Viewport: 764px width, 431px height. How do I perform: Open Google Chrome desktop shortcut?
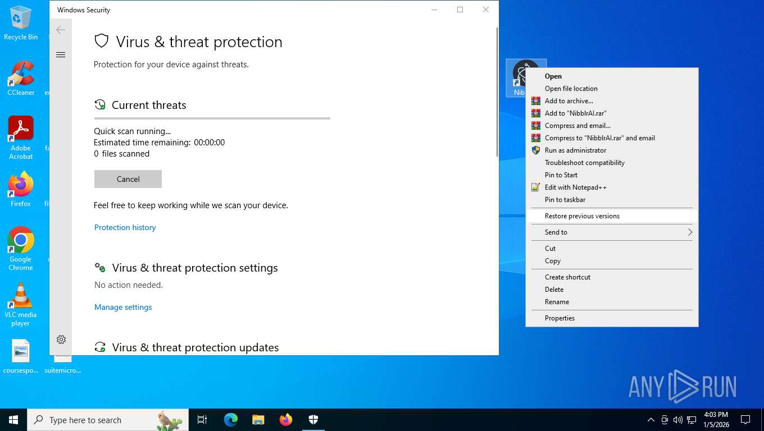21,249
